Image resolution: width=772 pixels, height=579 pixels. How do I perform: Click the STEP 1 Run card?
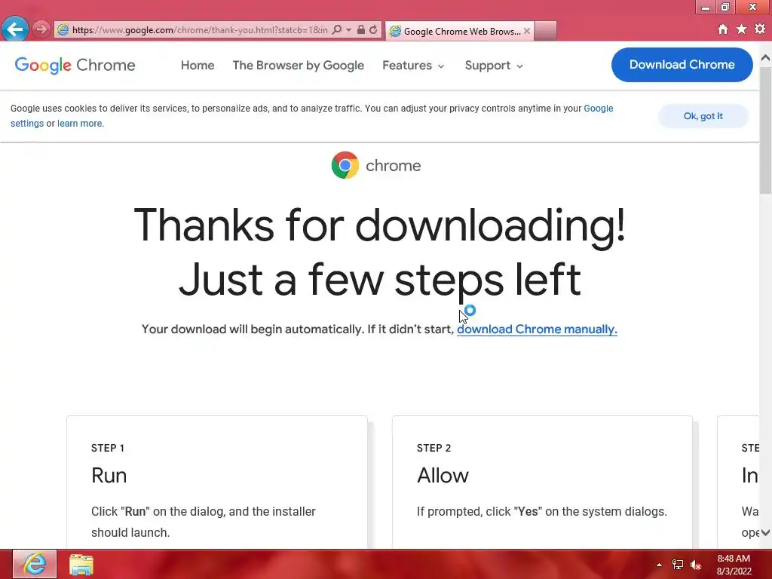coord(217,482)
